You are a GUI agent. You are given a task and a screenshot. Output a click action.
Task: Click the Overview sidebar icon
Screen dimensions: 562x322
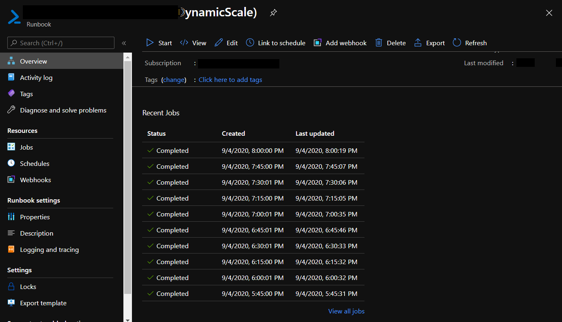tap(11, 61)
